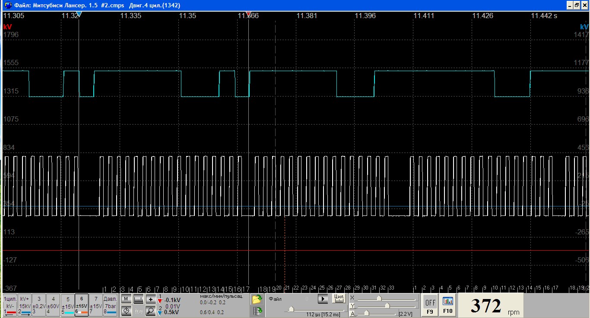Click the 0.01V difference value
Image resolution: width=590 pixels, height=318 pixels.
(172, 306)
